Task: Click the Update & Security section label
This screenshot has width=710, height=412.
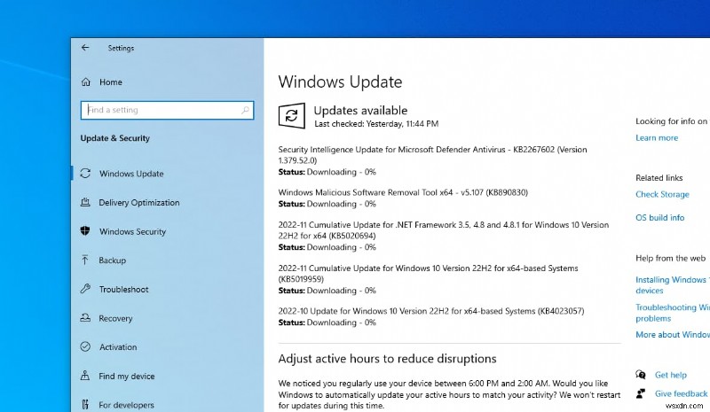Action: [x=115, y=138]
